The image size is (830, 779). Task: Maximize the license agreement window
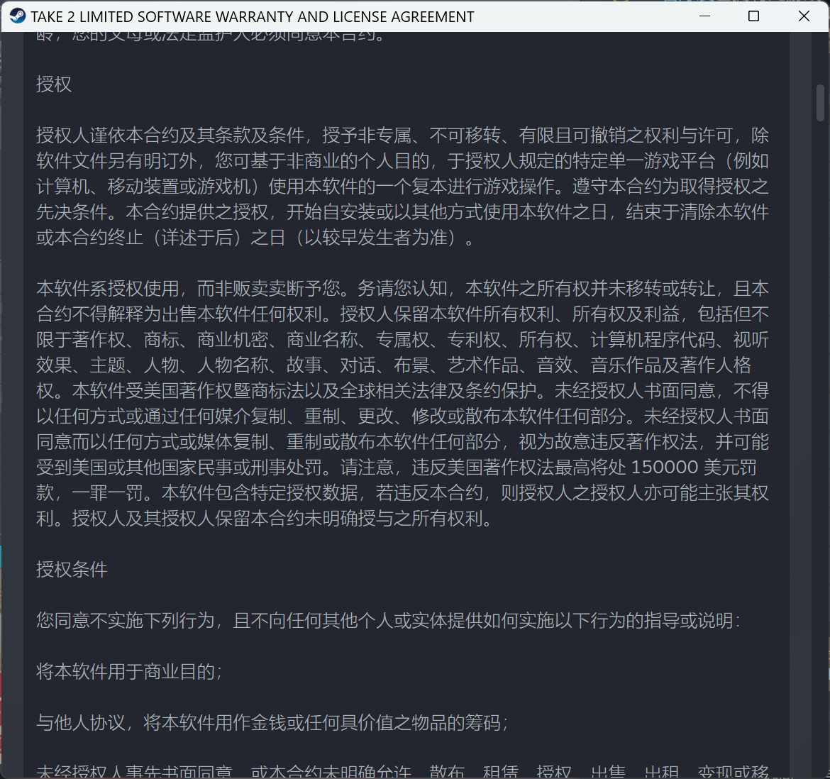[754, 16]
